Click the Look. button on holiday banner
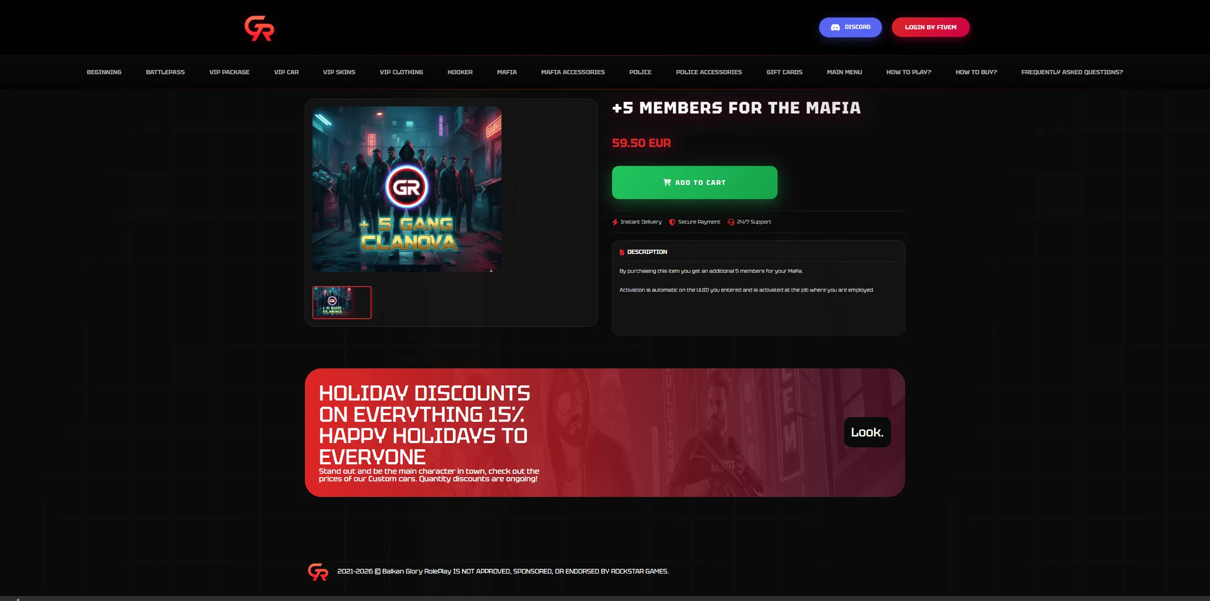 tap(867, 432)
